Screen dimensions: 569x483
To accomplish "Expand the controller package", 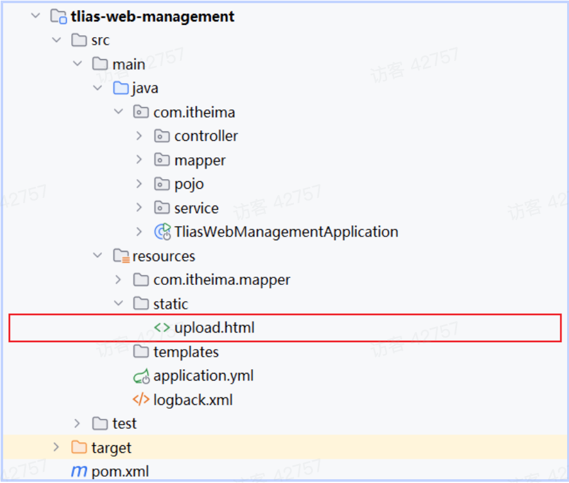I will click(x=140, y=136).
